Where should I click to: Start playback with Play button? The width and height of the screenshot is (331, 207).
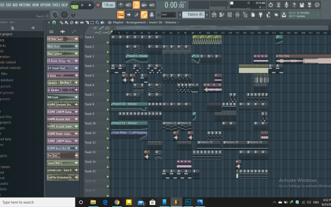[82, 5]
